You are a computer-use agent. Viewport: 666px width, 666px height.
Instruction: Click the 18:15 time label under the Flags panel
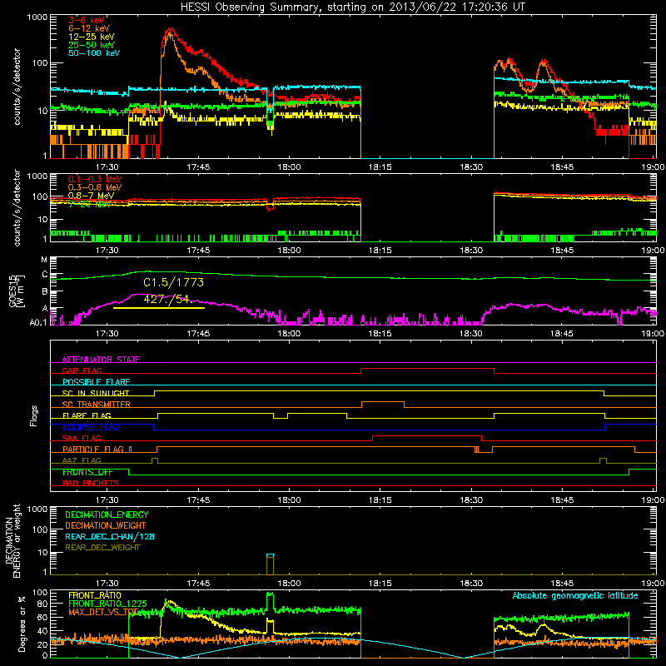[x=380, y=500]
